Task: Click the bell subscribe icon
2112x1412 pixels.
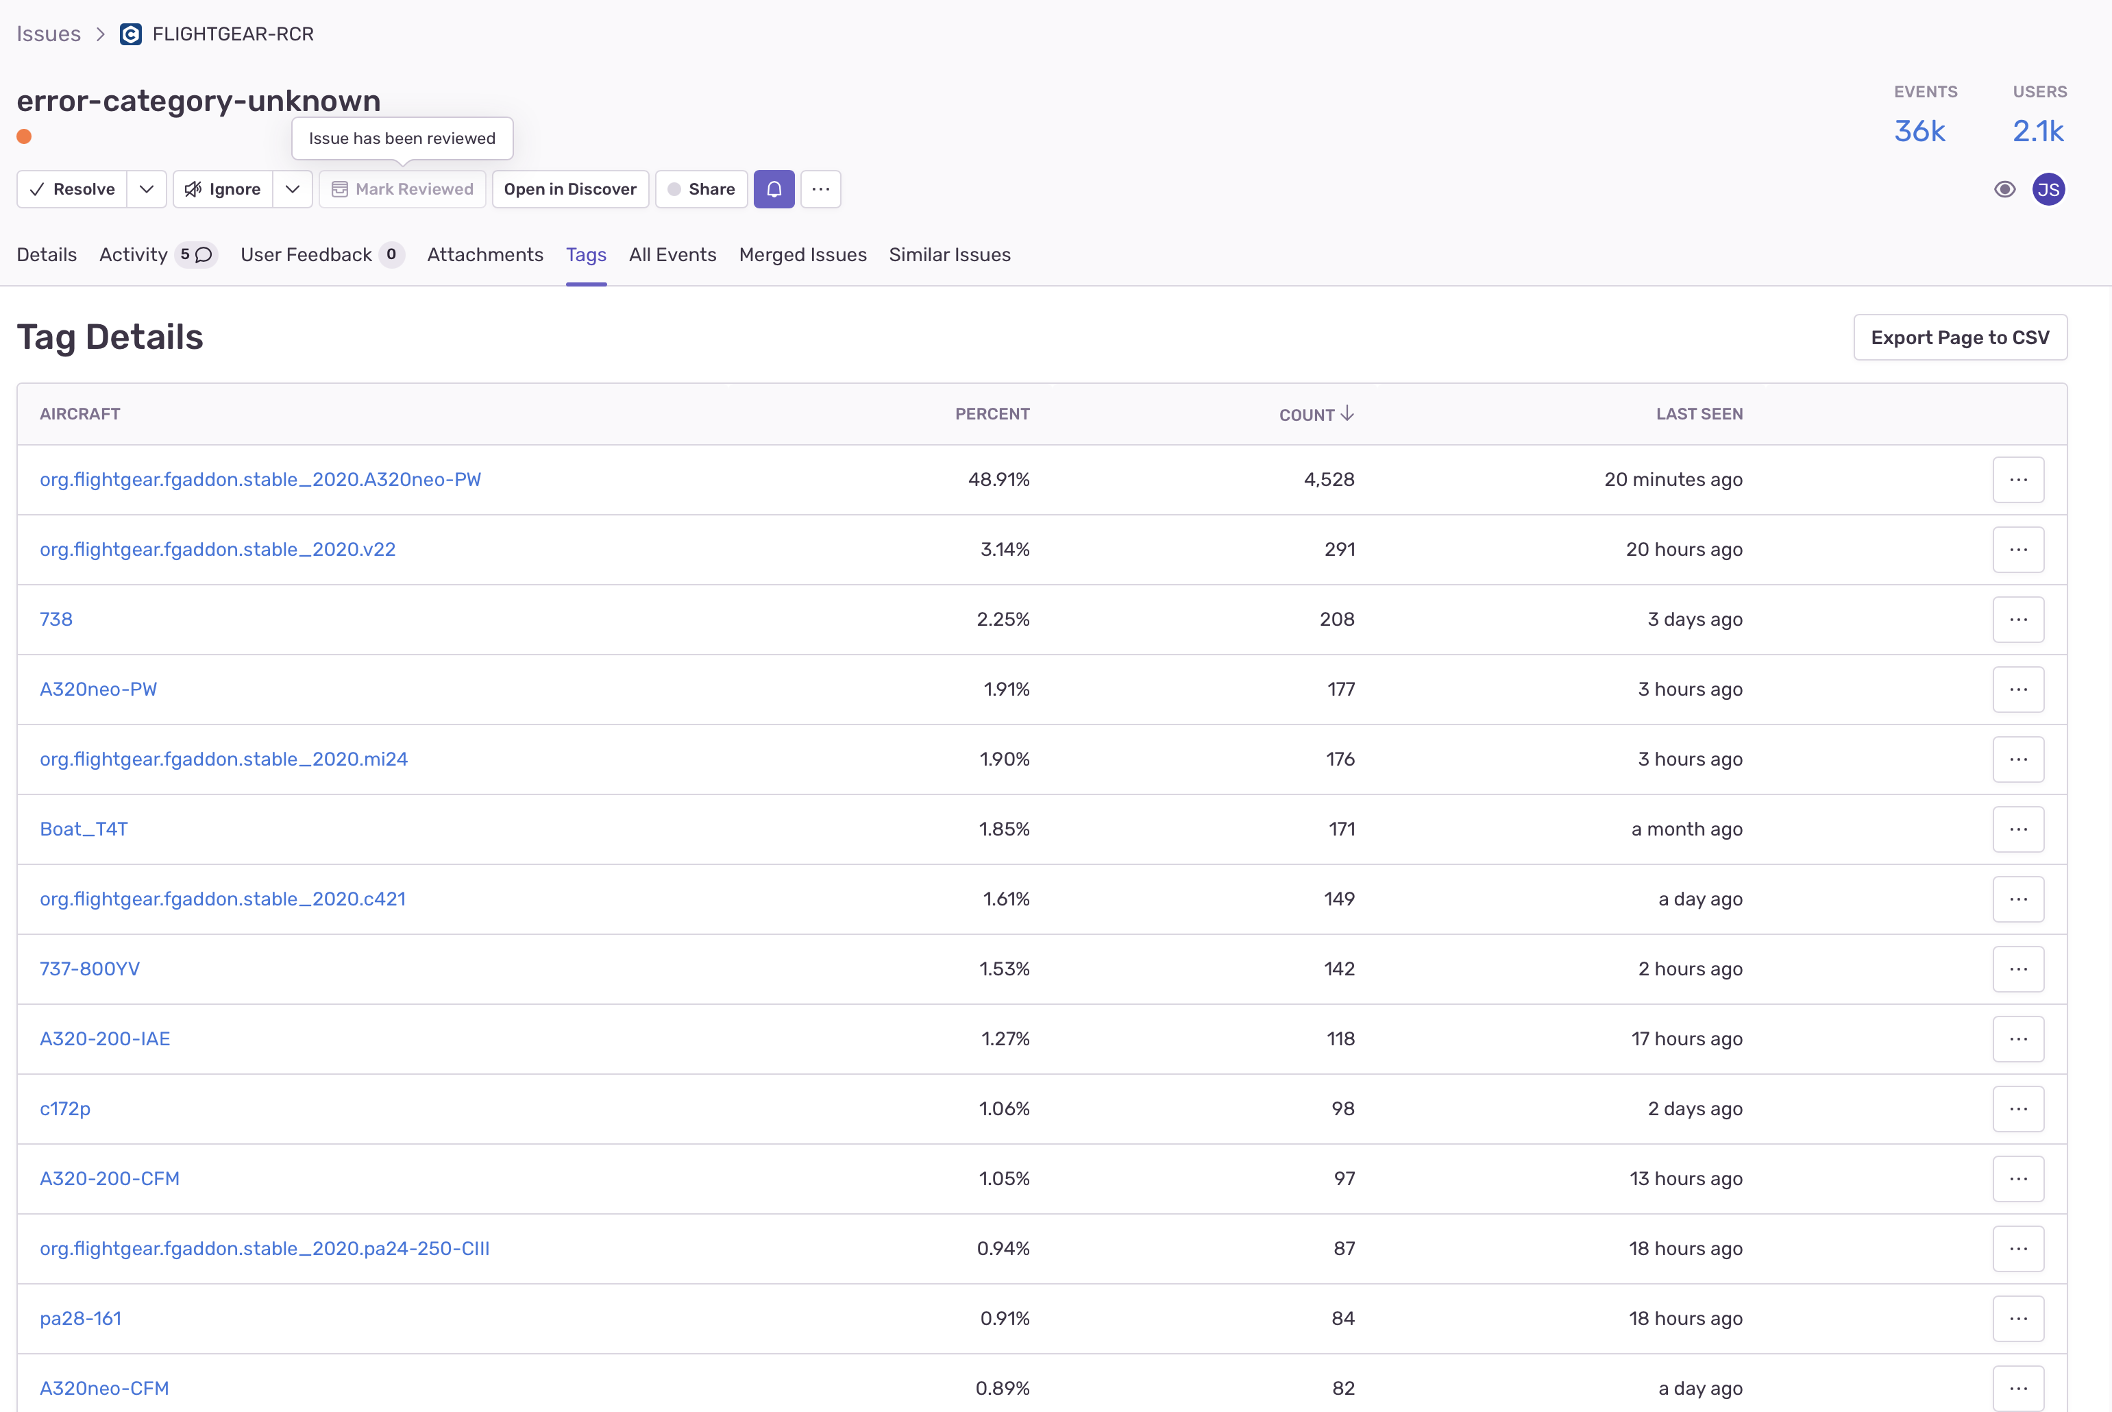Action: pos(774,189)
